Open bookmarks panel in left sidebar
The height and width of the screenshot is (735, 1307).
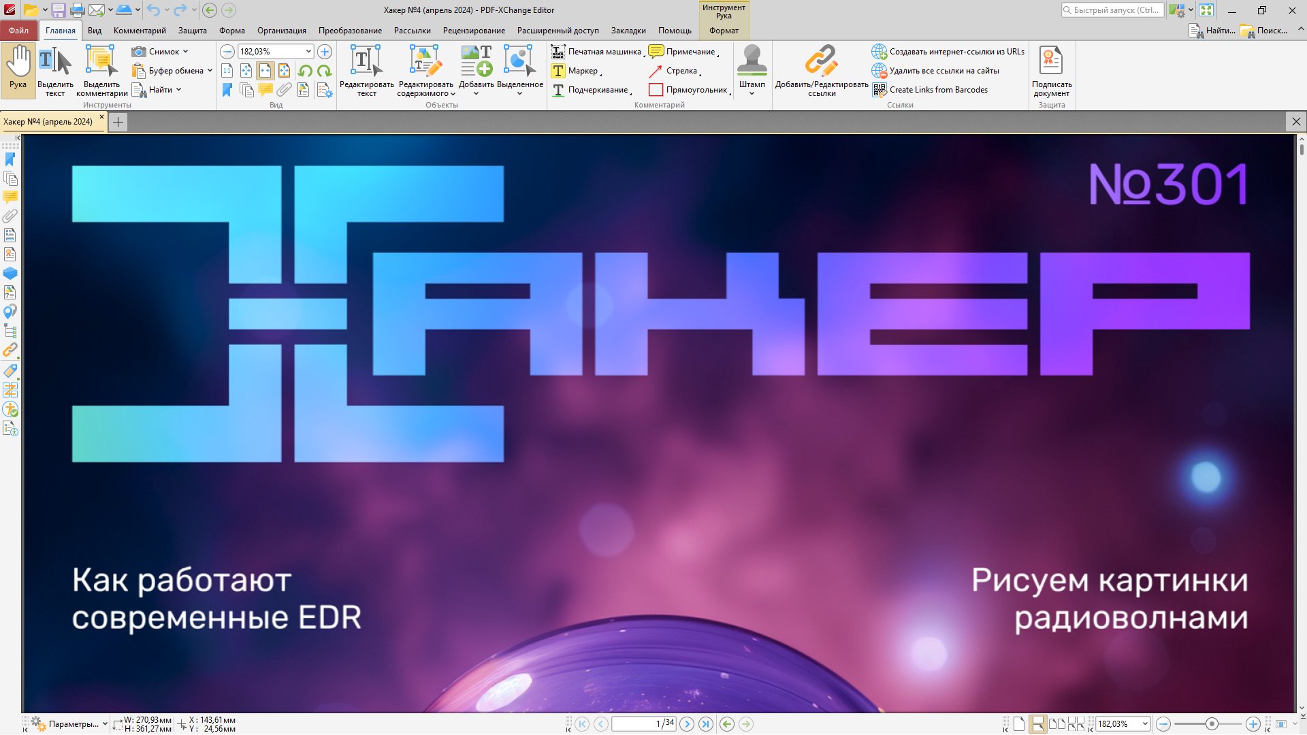click(x=10, y=159)
